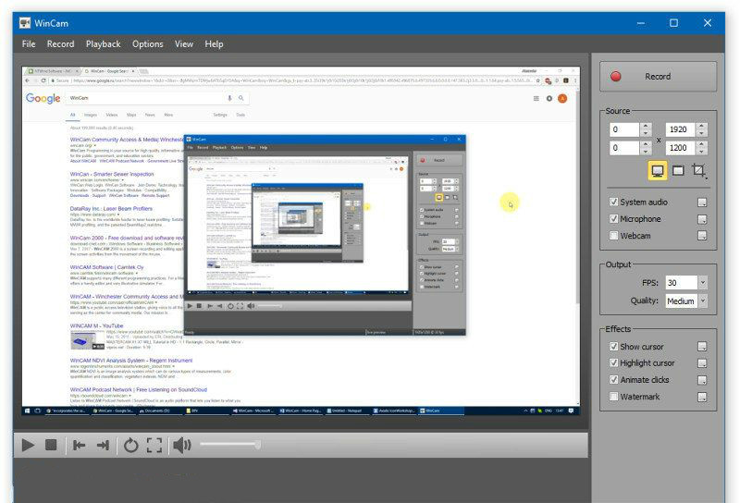Click 'WINCAM M - YouTube' result in preview
This screenshot has height=503, width=740.
point(97,326)
